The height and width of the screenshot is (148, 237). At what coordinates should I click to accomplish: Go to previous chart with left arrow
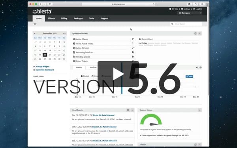(x=197, y=67)
